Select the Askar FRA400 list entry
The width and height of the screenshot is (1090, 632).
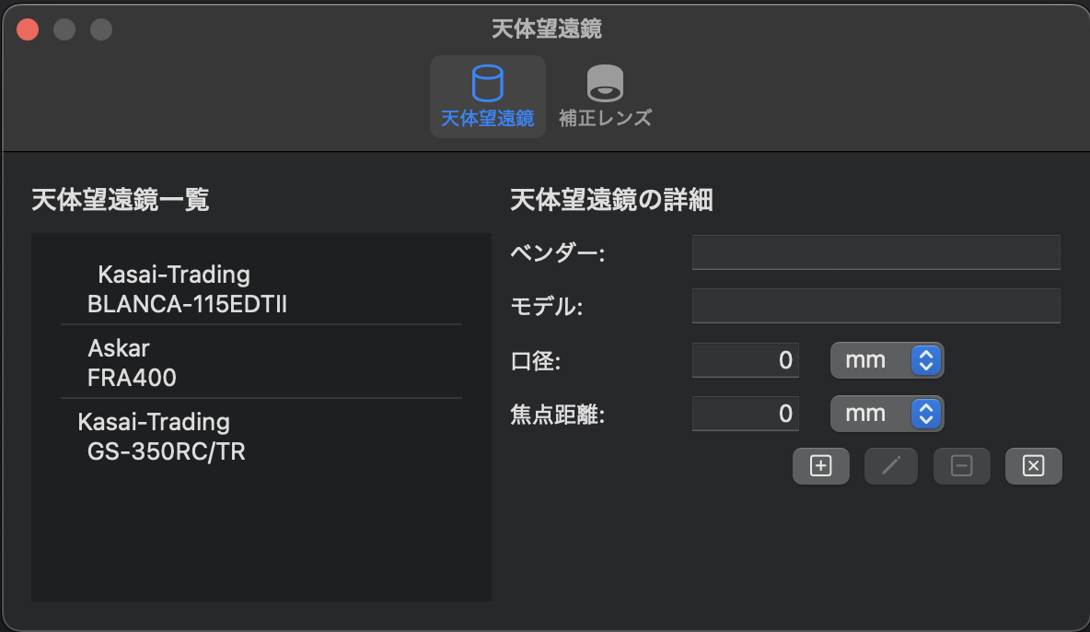[261, 362]
